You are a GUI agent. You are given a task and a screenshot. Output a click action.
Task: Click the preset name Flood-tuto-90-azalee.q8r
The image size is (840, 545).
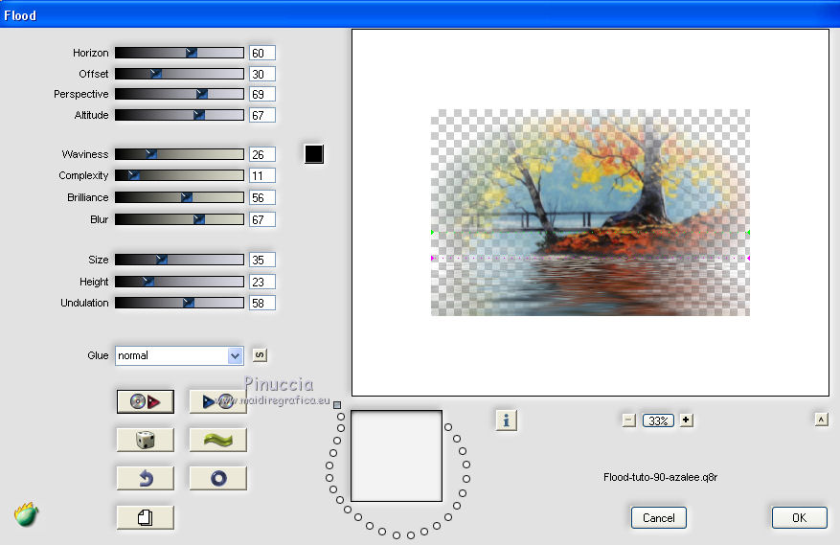[660, 477]
